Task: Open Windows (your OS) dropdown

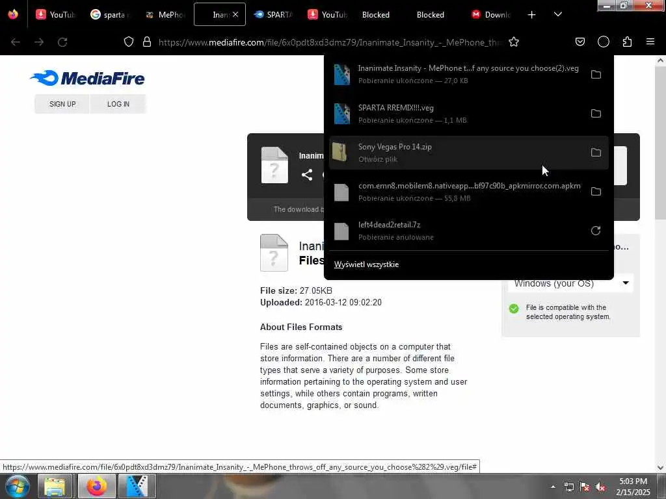Action: coord(570,283)
